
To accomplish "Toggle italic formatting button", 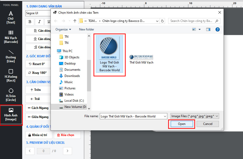I will pyautogui.click(x=39, y=22).
